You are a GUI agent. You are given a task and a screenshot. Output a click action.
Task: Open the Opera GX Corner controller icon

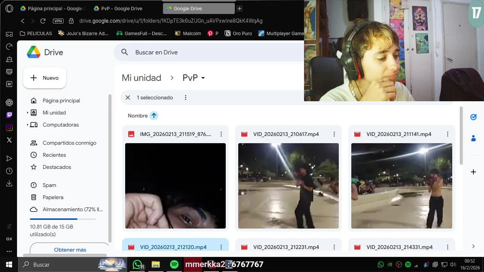(x=9, y=34)
